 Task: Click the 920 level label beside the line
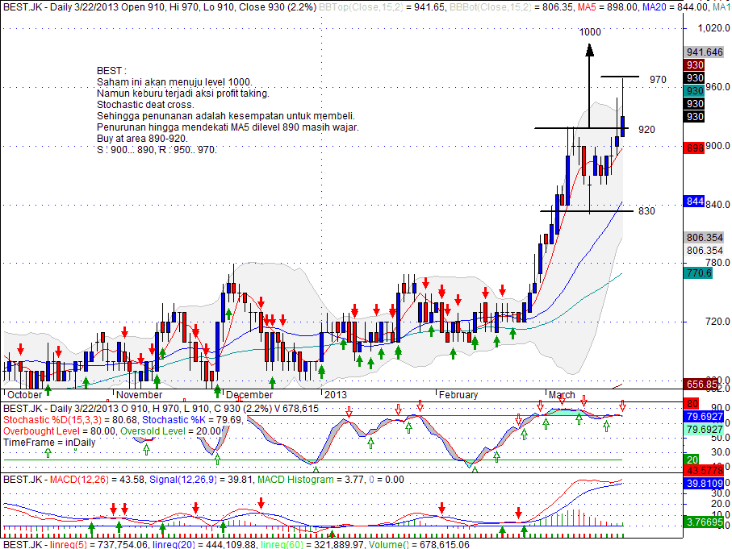pos(646,130)
